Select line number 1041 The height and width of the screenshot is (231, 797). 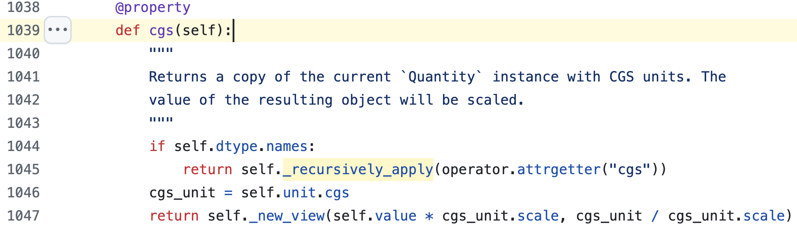(x=23, y=77)
